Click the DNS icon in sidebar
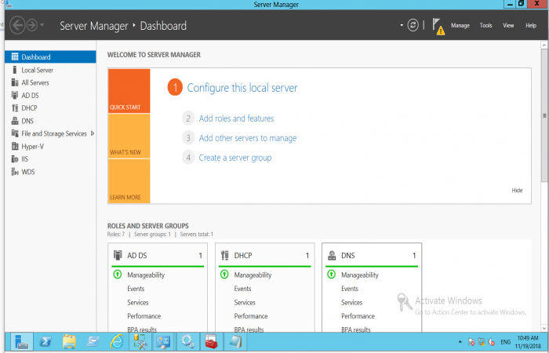This screenshot has width=549, height=353. [x=15, y=121]
